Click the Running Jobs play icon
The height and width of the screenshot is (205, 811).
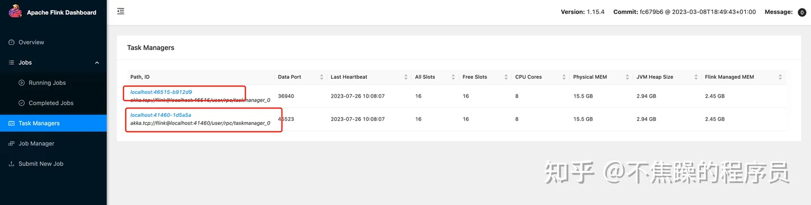tap(22, 83)
